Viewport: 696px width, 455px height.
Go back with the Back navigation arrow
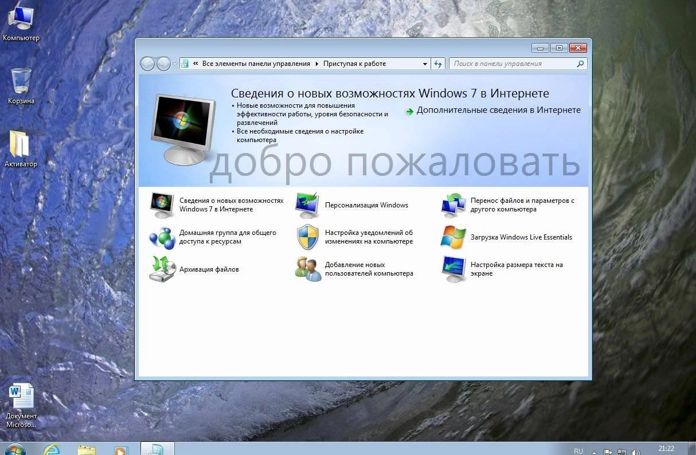[x=147, y=64]
